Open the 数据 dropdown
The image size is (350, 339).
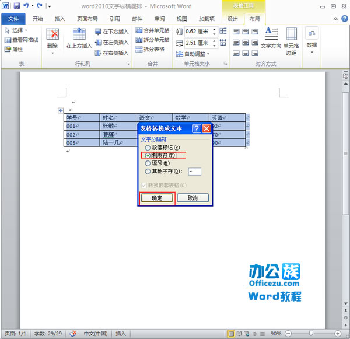click(x=312, y=40)
